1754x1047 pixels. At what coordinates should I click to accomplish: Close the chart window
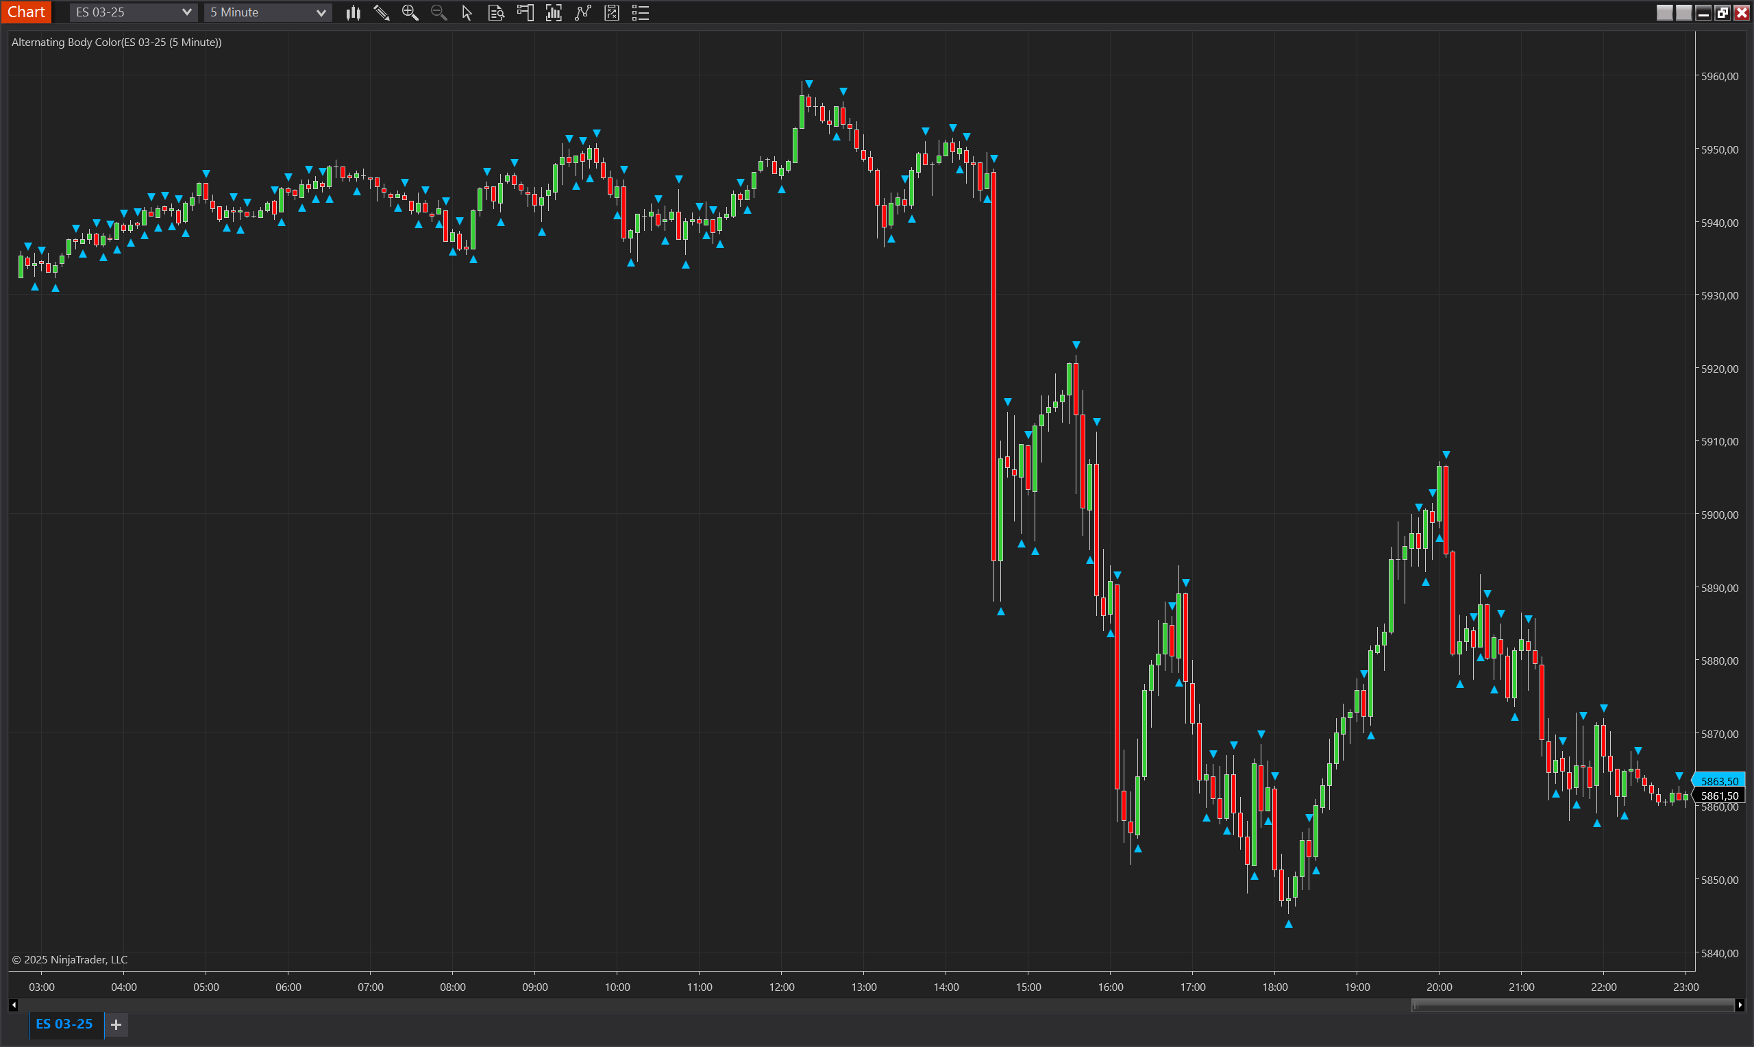point(1741,12)
